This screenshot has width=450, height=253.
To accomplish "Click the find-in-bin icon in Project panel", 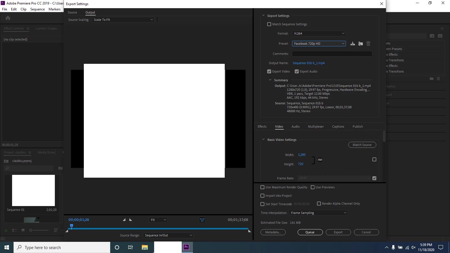I will [60, 168].
